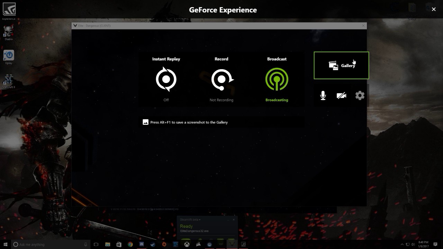
Task: Open overlay settings via gear icon
Action: click(360, 95)
